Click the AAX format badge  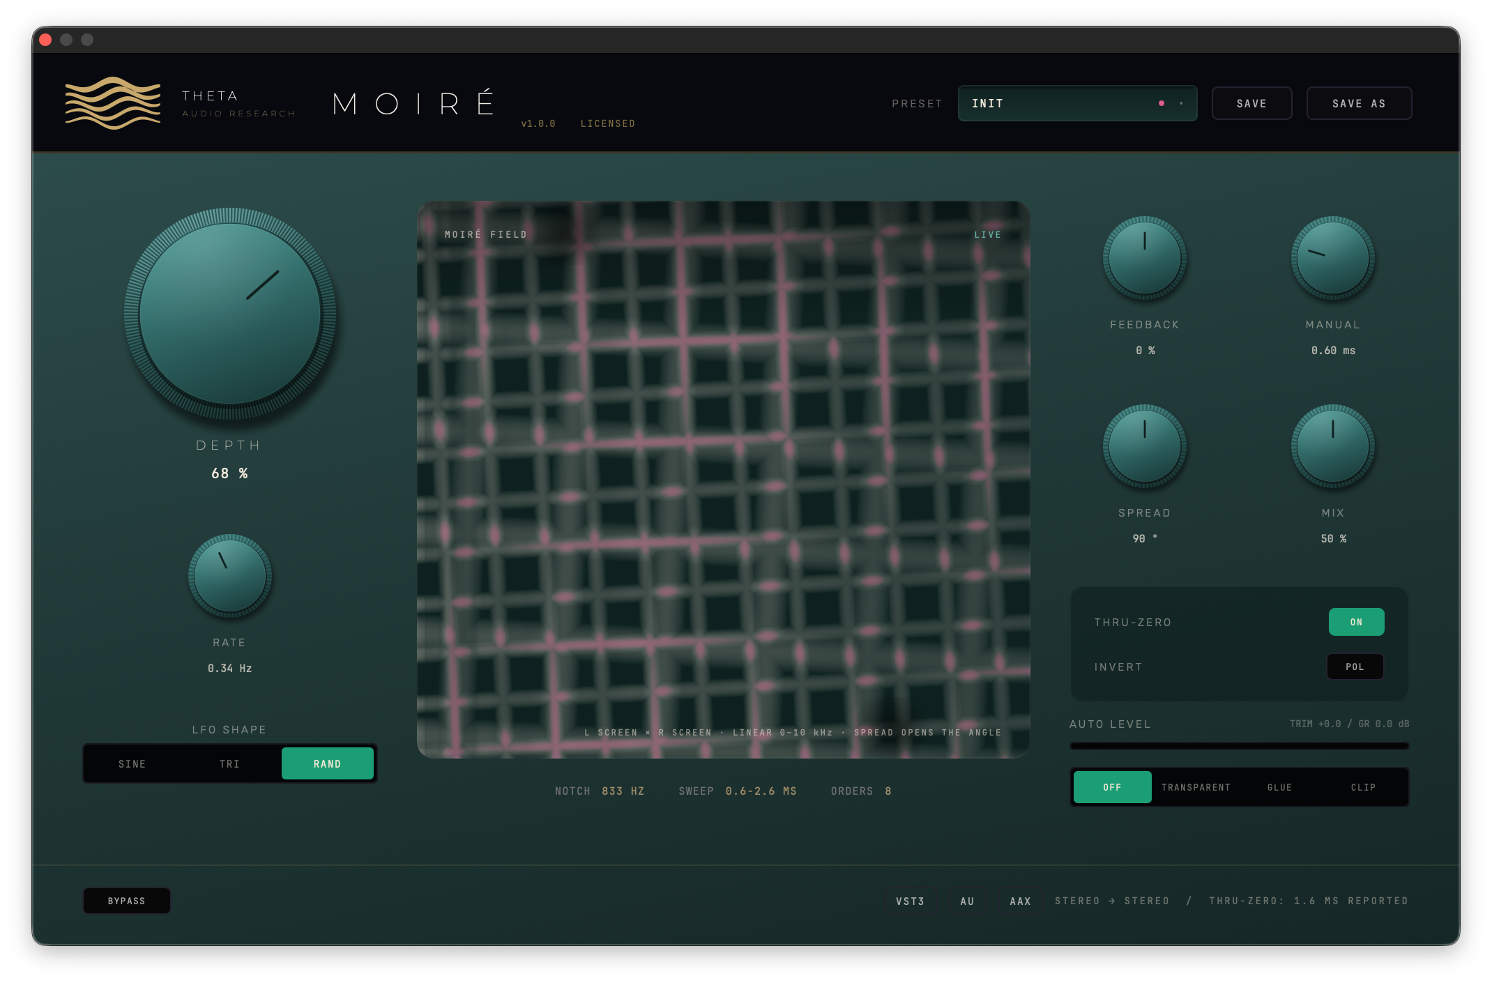[1020, 901]
